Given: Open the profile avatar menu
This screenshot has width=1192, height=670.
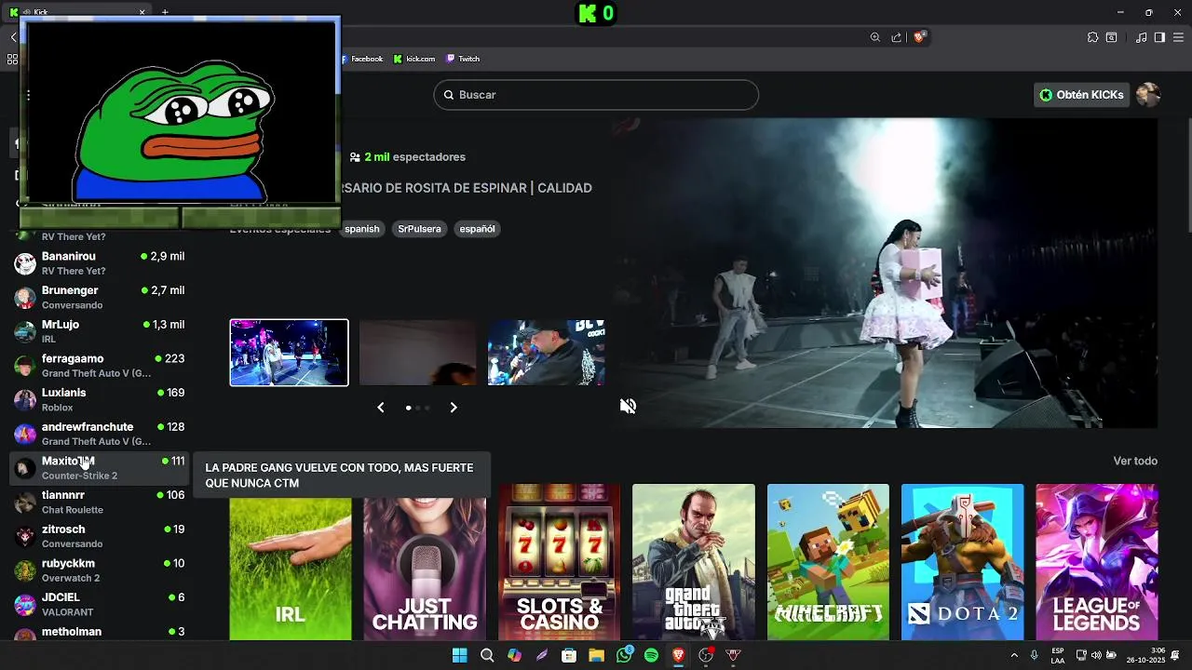Looking at the screenshot, I should pos(1148,95).
